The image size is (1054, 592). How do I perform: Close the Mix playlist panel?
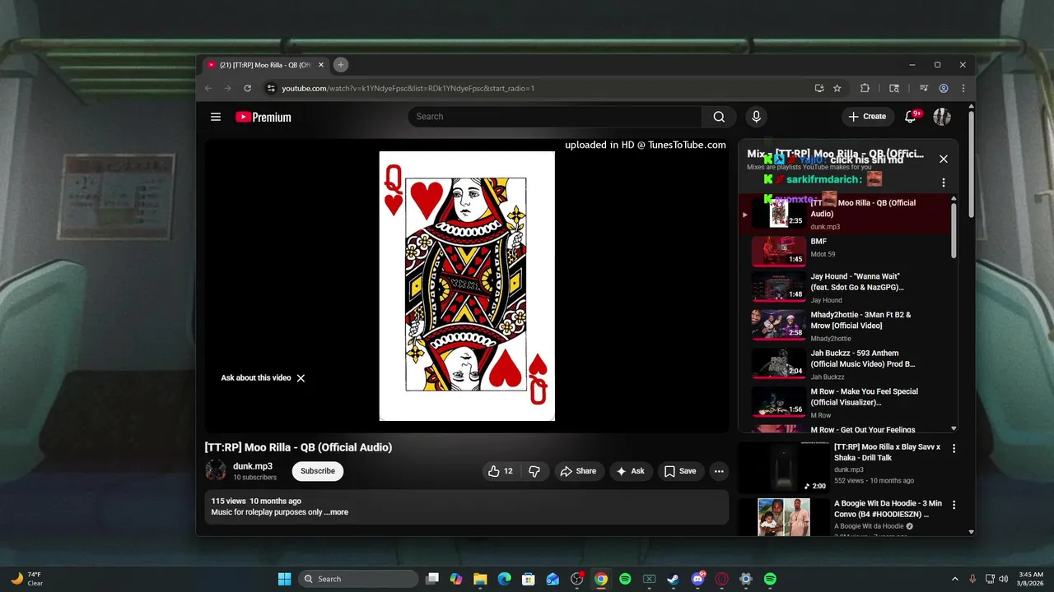(944, 160)
